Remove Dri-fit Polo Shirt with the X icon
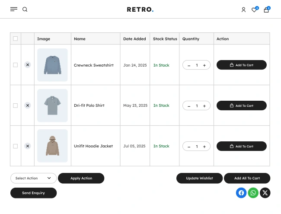 [x=28, y=105]
